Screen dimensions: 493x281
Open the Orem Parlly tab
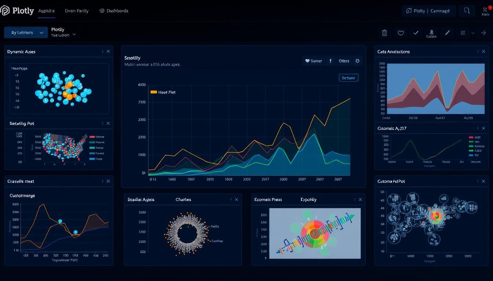click(77, 11)
